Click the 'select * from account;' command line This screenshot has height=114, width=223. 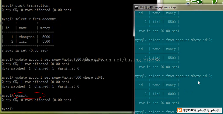[30, 19]
